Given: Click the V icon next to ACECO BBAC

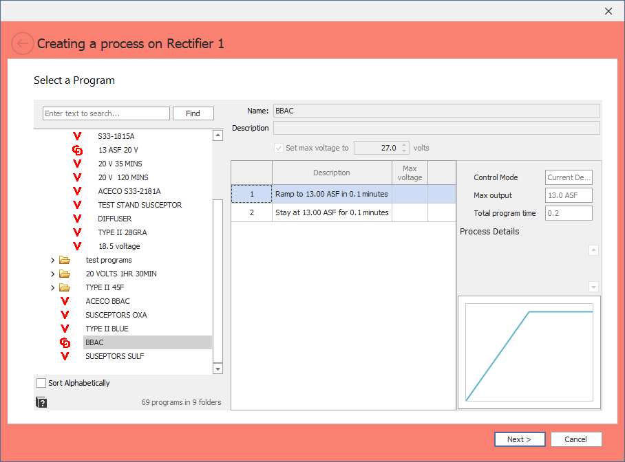Looking at the screenshot, I should tap(65, 301).
